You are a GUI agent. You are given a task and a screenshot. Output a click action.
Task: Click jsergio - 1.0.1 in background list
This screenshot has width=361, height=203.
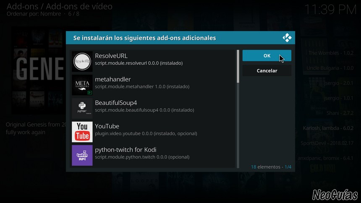coord(339,98)
